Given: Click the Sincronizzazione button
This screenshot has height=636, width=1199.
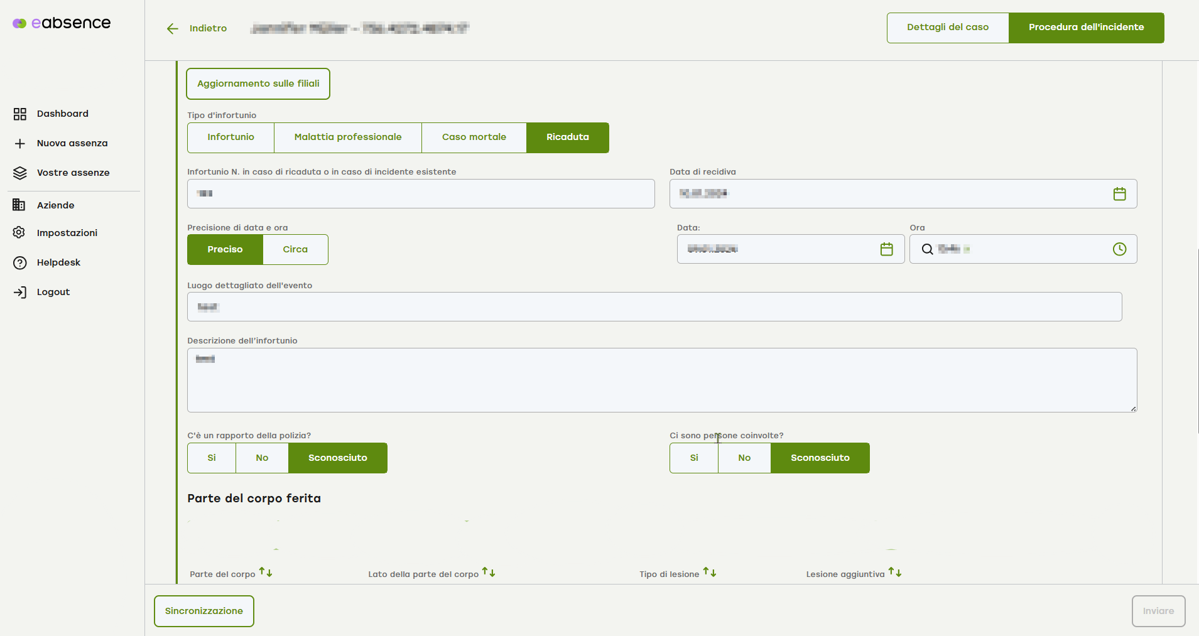Looking at the screenshot, I should tap(204, 611).
